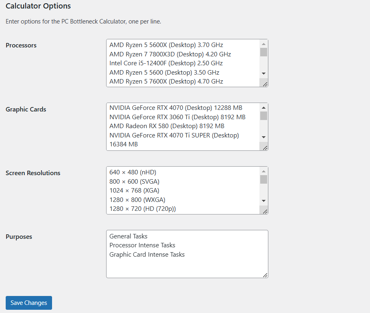Click the General Tasks line
This screenshot has width=370, height=313.
pyautogui.click(x=128, y=236)
